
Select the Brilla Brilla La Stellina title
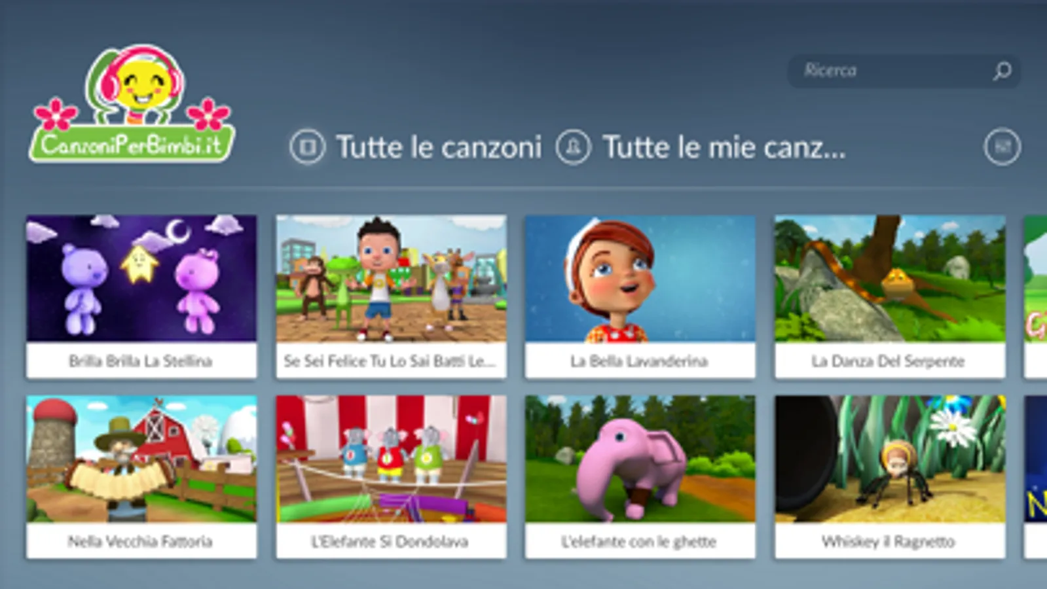(141, 361)
